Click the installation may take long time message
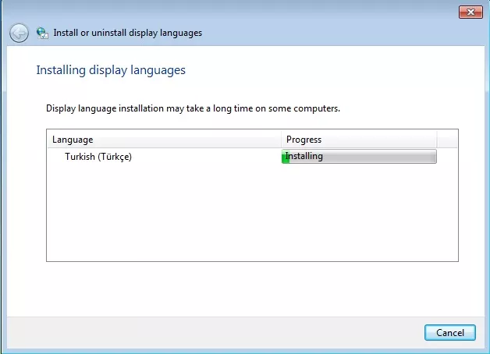Image resolution: width=490 pixels, height=354 pixels. (193, 108)
